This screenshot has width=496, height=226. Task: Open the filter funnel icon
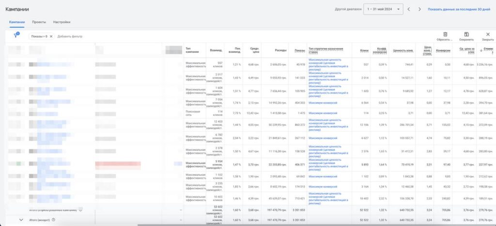pyautogui.click(x=16, y=36)
